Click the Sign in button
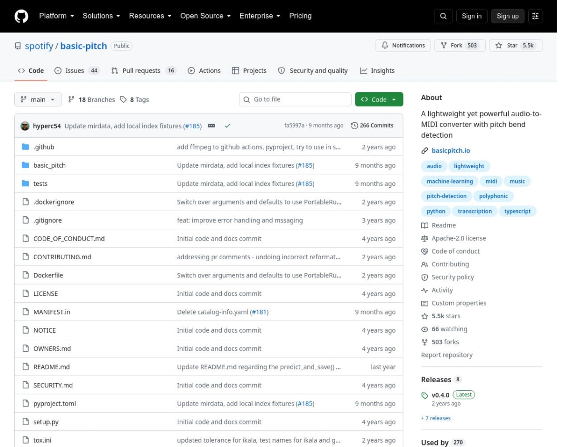The width and height of the screenshot is (571, 447). point(472,16)
